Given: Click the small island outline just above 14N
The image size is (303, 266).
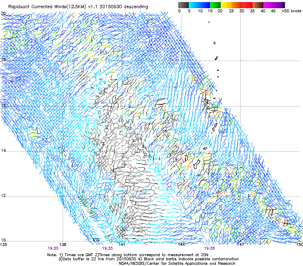Looking at the screenshot, I should 205,149.
